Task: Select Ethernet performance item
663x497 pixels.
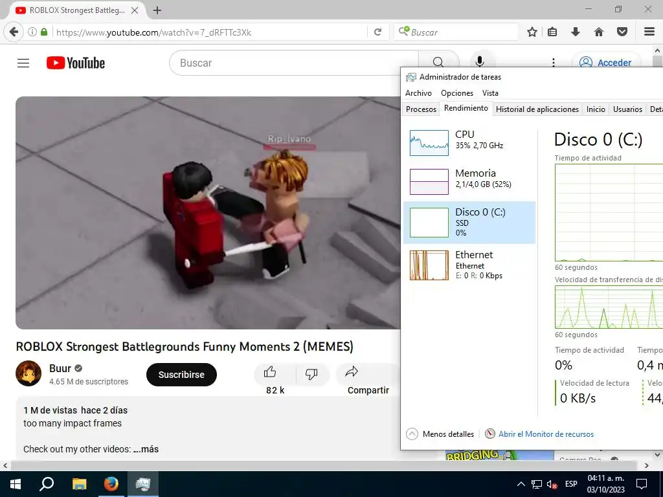Action: pyautogui.click(x=469, y=265)
